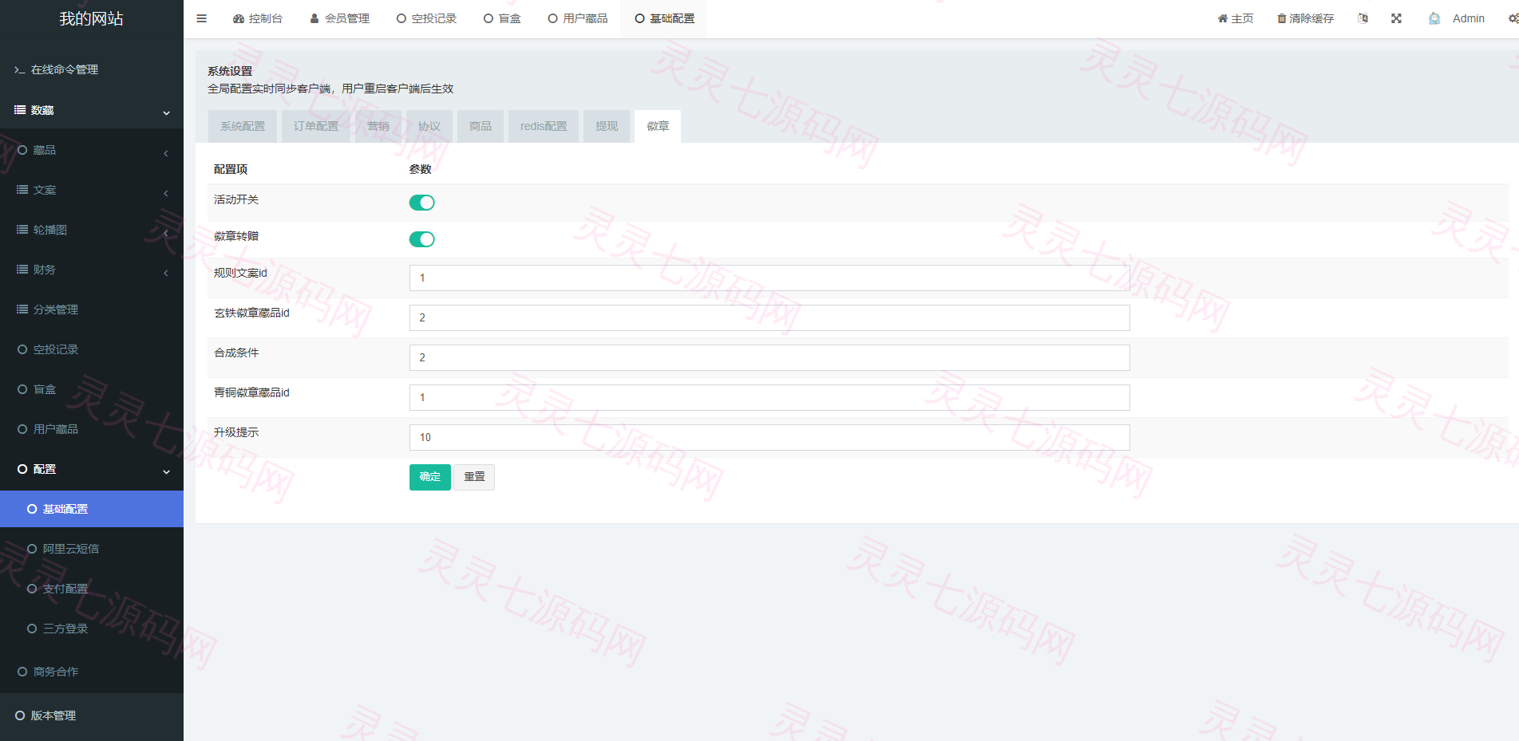
Task: Open 盲盒 in the sidebar
Action: [92, 389]
